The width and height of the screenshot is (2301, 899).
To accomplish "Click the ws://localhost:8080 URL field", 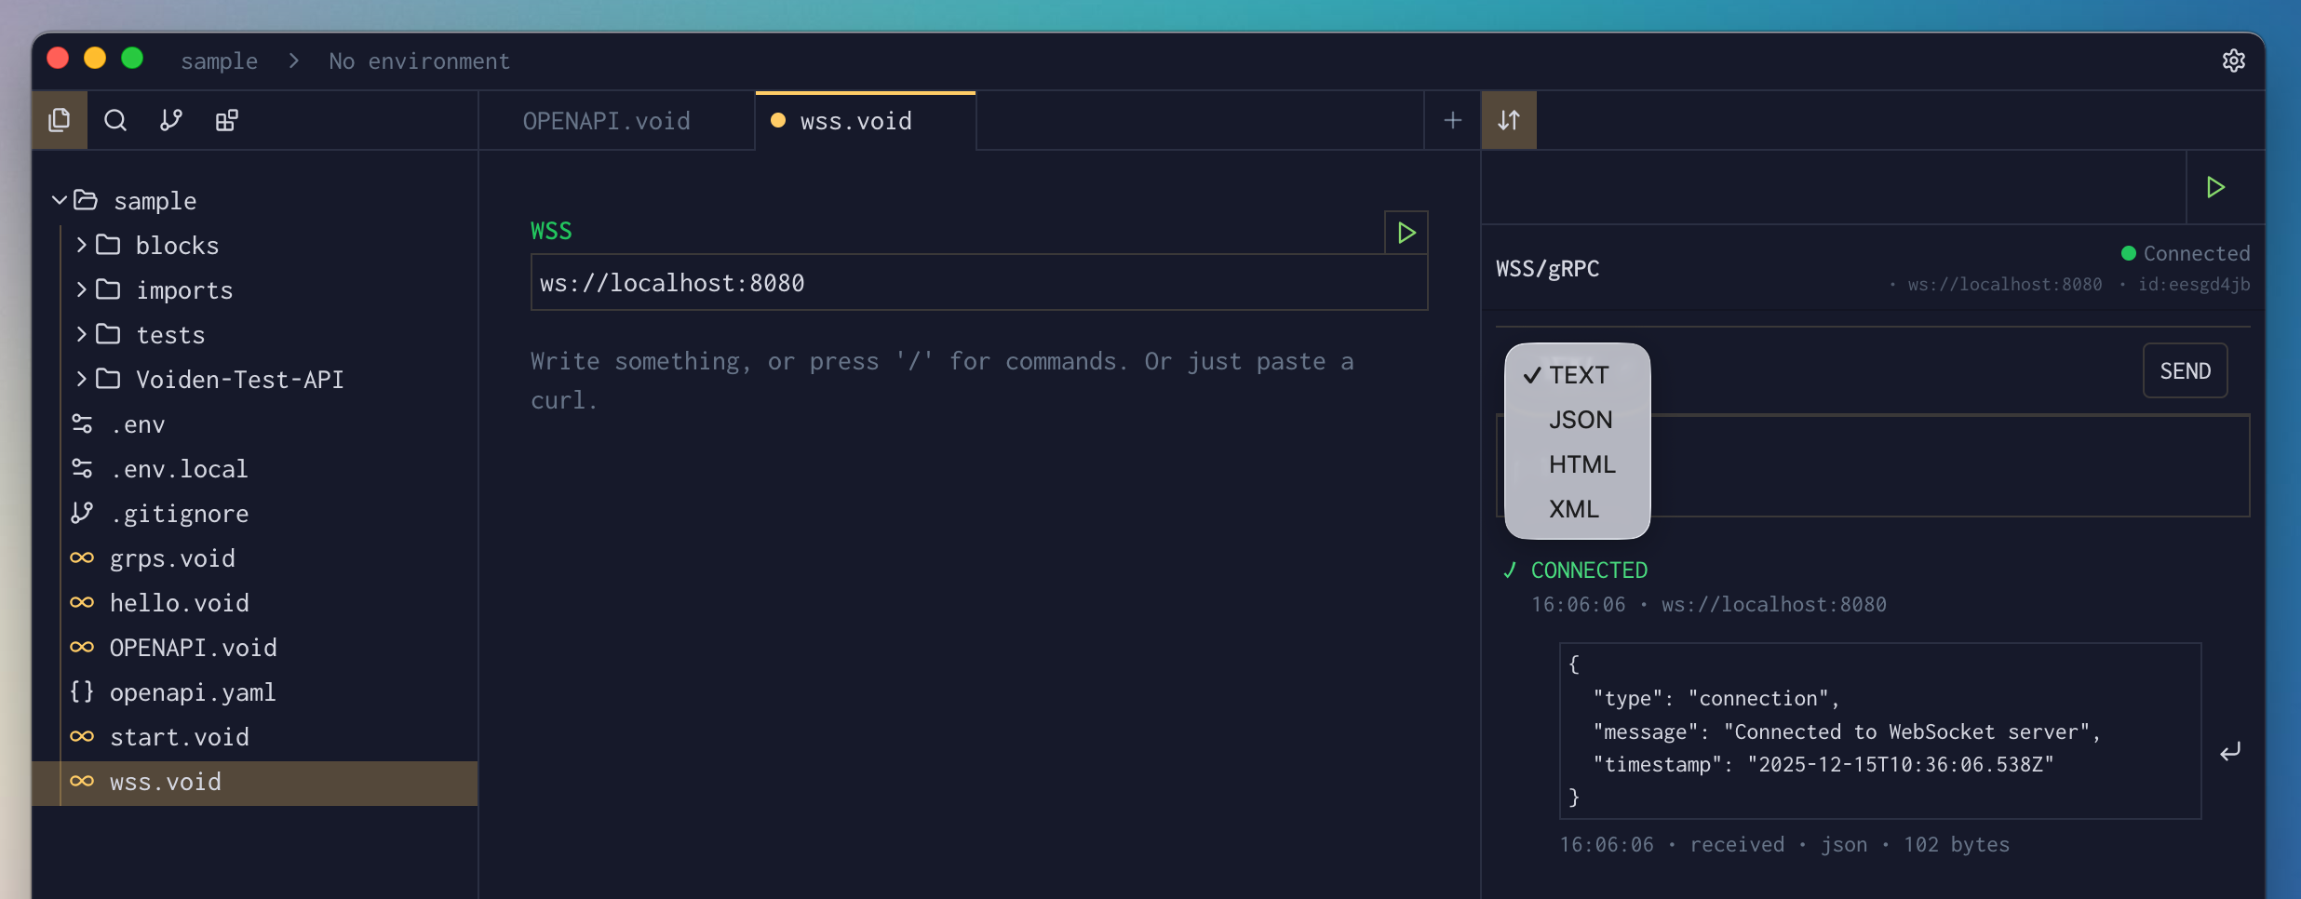I will click(x=976, y=282).
